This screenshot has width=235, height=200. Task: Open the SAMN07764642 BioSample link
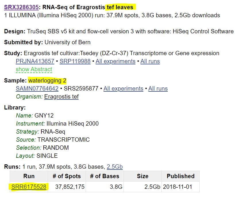37,89
